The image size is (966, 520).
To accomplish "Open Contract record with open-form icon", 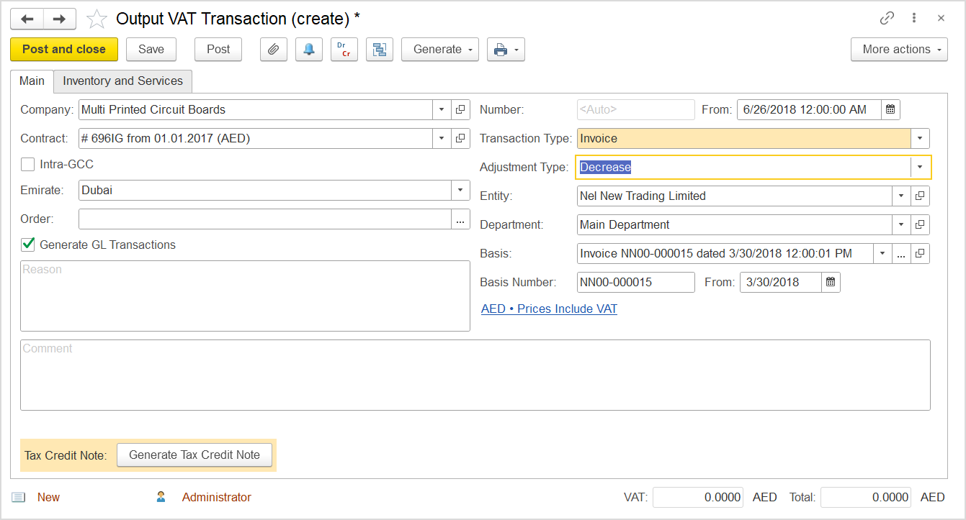I will pyautogui.click(x=460, y=139).
